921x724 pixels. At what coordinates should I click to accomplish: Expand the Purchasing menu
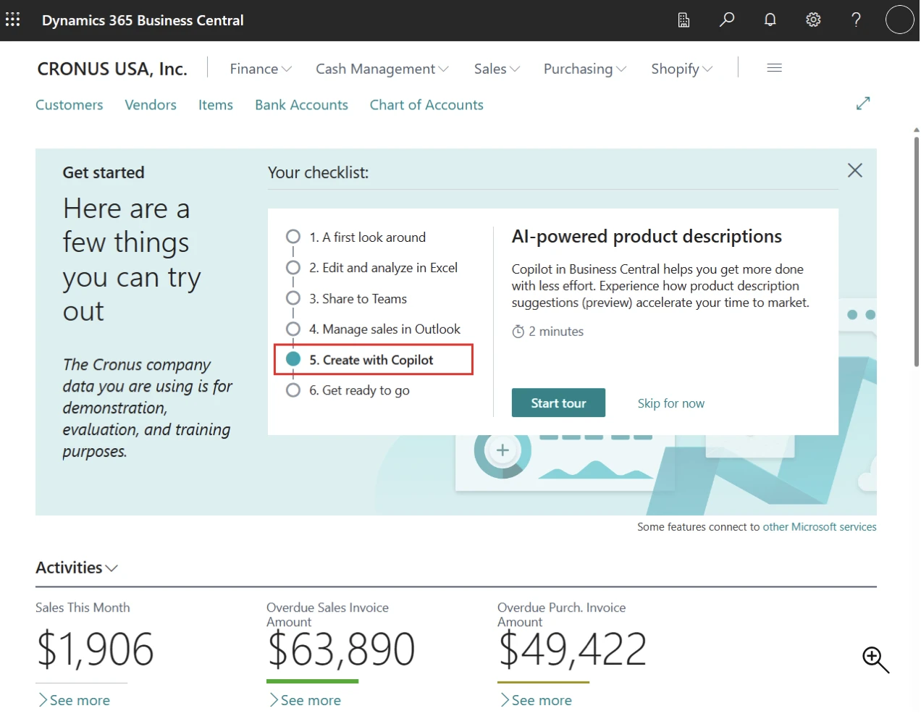click(585, 69)
